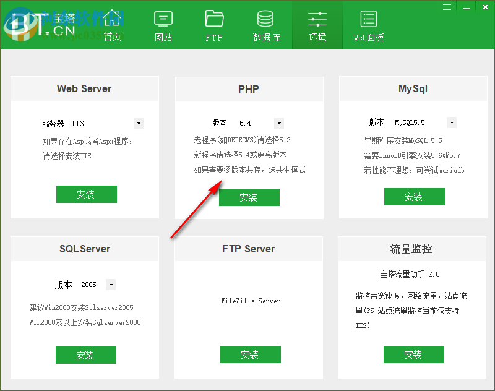Install 流量监控 traffic monitor helper
This screenshot has height=391, width=495.
point(413,354)
